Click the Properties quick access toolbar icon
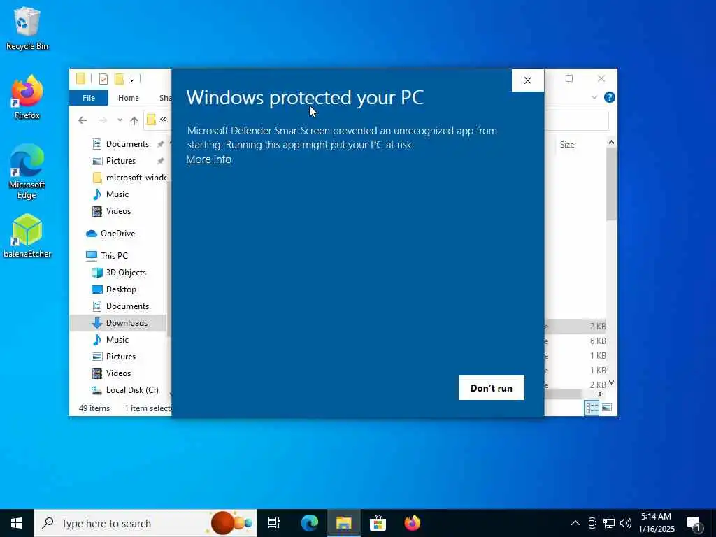This screenshot has height=537, width=716. (103, 79)
